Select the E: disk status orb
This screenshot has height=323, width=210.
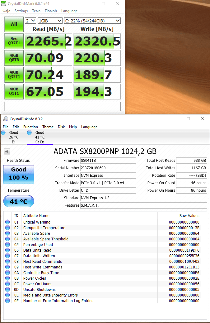3,133
